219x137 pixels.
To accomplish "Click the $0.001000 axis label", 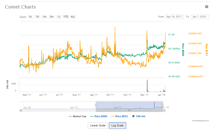I will pos(174,76).
